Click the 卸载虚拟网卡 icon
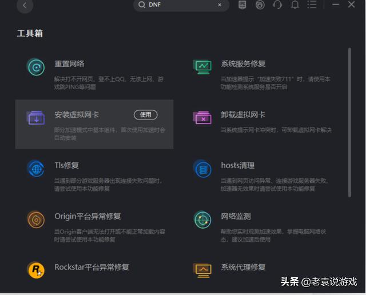The height and width of the screenshot is (295, 366). coord(202,118)
